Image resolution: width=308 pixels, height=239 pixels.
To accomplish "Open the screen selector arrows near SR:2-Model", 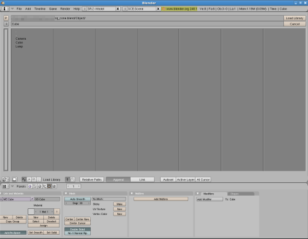I will [85, 9].
